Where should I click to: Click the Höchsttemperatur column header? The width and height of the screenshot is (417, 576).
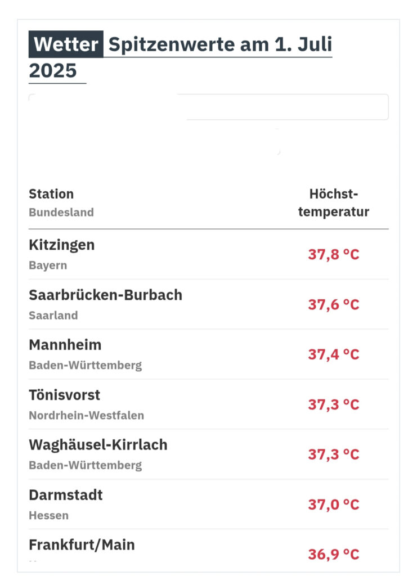(x=334, y=202)
